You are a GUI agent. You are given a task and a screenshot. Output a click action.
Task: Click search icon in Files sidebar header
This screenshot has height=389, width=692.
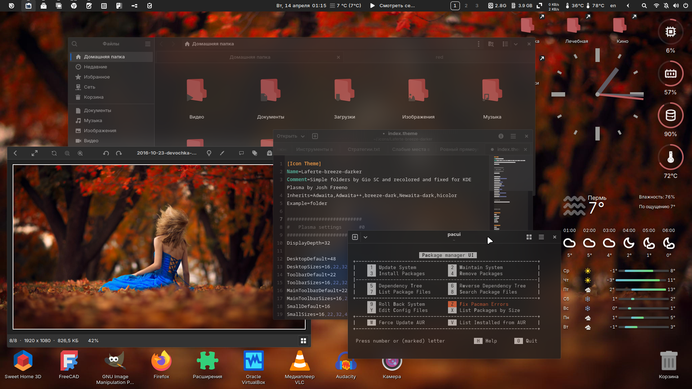(75, 44)
